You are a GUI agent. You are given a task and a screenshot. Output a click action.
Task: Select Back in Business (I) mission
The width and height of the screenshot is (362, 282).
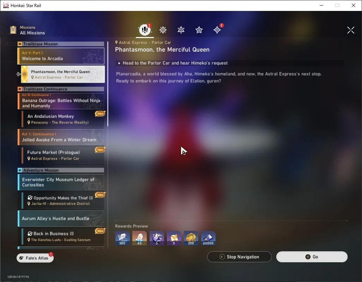click(x=63, y=236)
